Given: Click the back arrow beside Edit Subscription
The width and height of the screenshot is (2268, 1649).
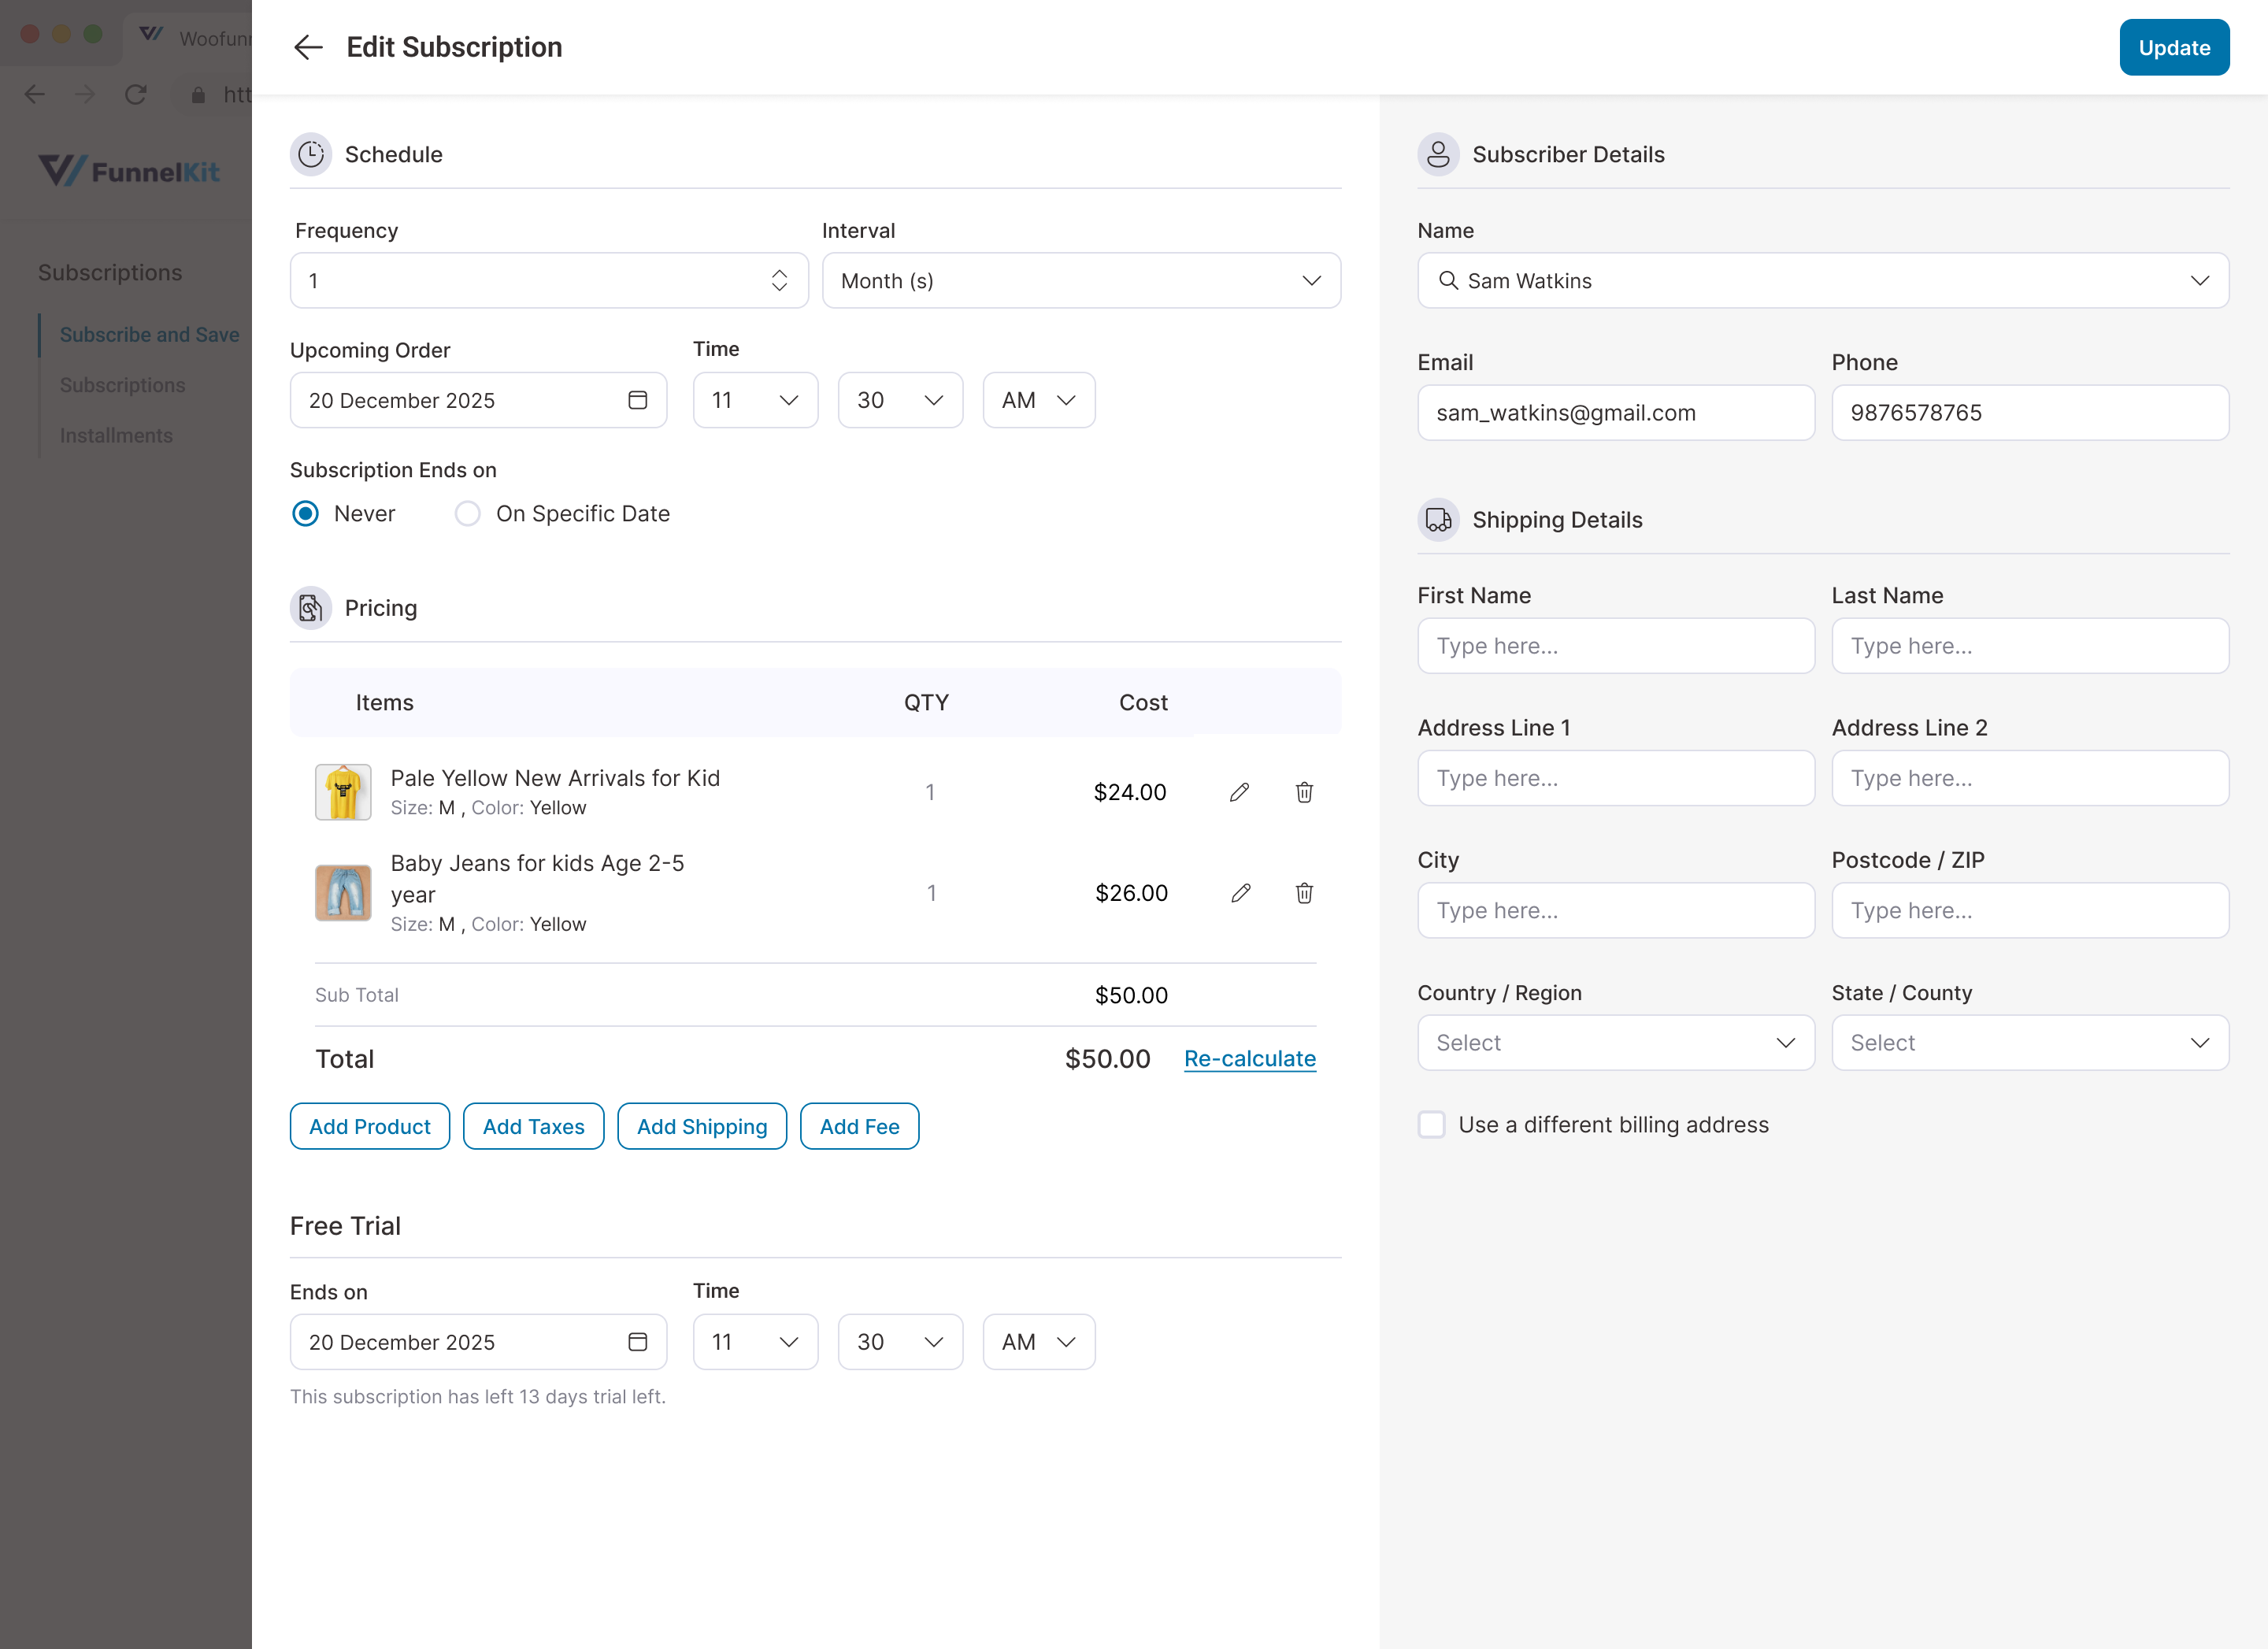Looking at the screenshot, I should (x=309, y=47).
